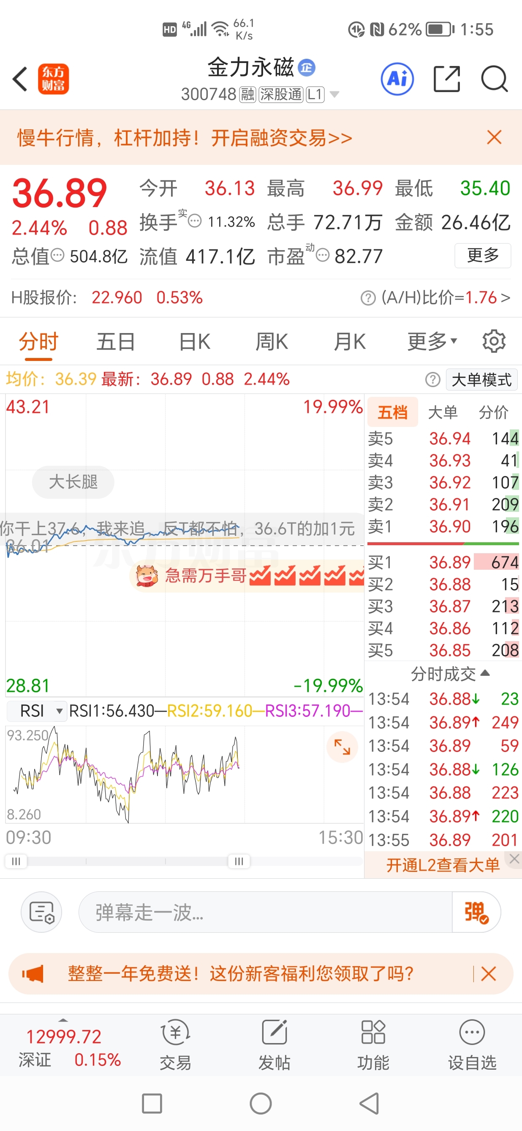Tap 卖1 36.90 order row

(x=443, y=526)
